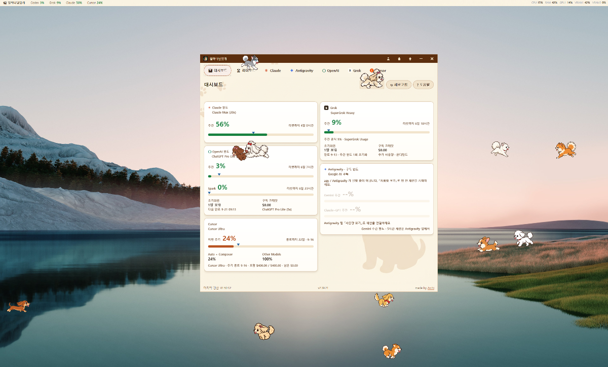Click the version number in the footer
608x367 pixels.
[323, 288]
